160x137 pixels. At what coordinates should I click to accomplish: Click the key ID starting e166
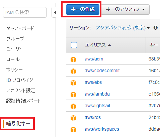click(154, 94)
